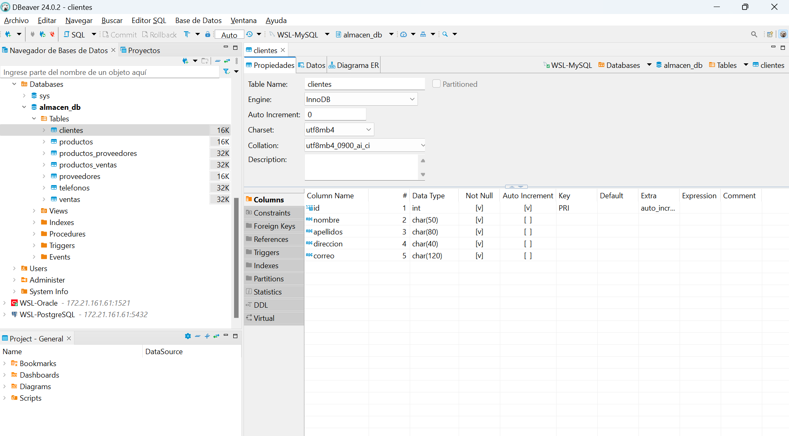The width and height of the screenshot is (789, 436).
Task: Expand the Views folder
Action: [x=34, y=211]
